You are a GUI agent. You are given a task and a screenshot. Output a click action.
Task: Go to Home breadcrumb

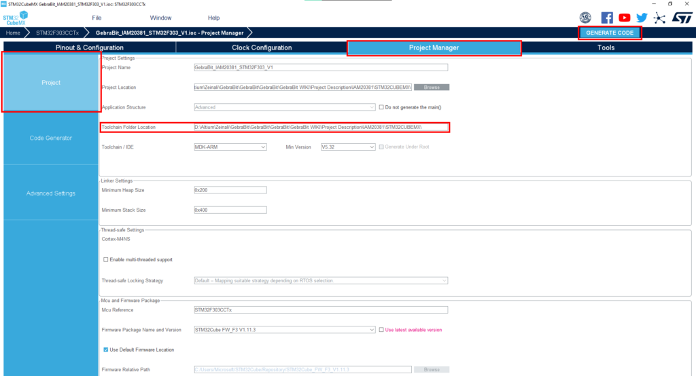(x=13, y=33)
